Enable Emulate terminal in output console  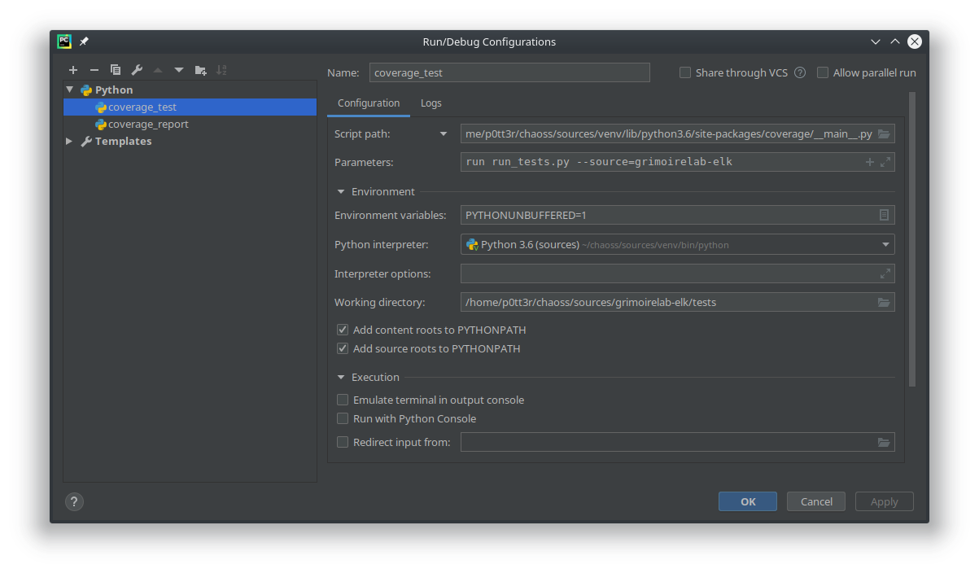[x=343, y=400]
